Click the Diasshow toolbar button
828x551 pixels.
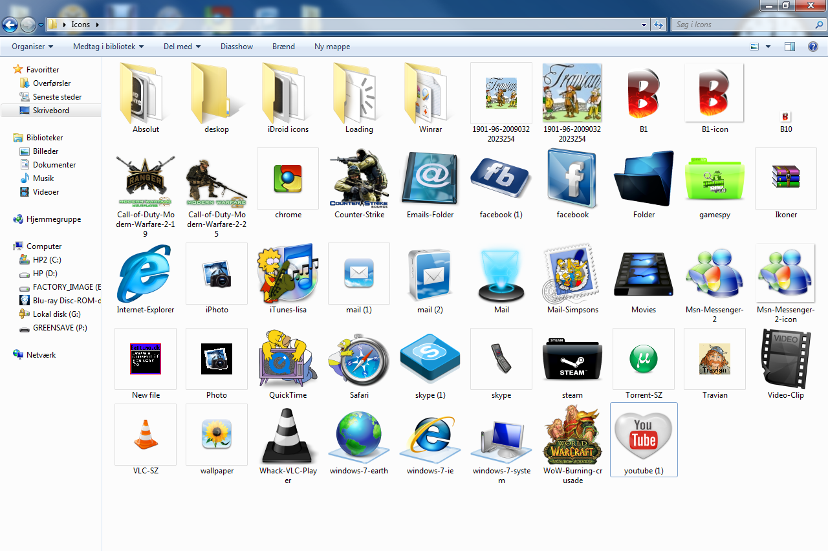point(237,47)
